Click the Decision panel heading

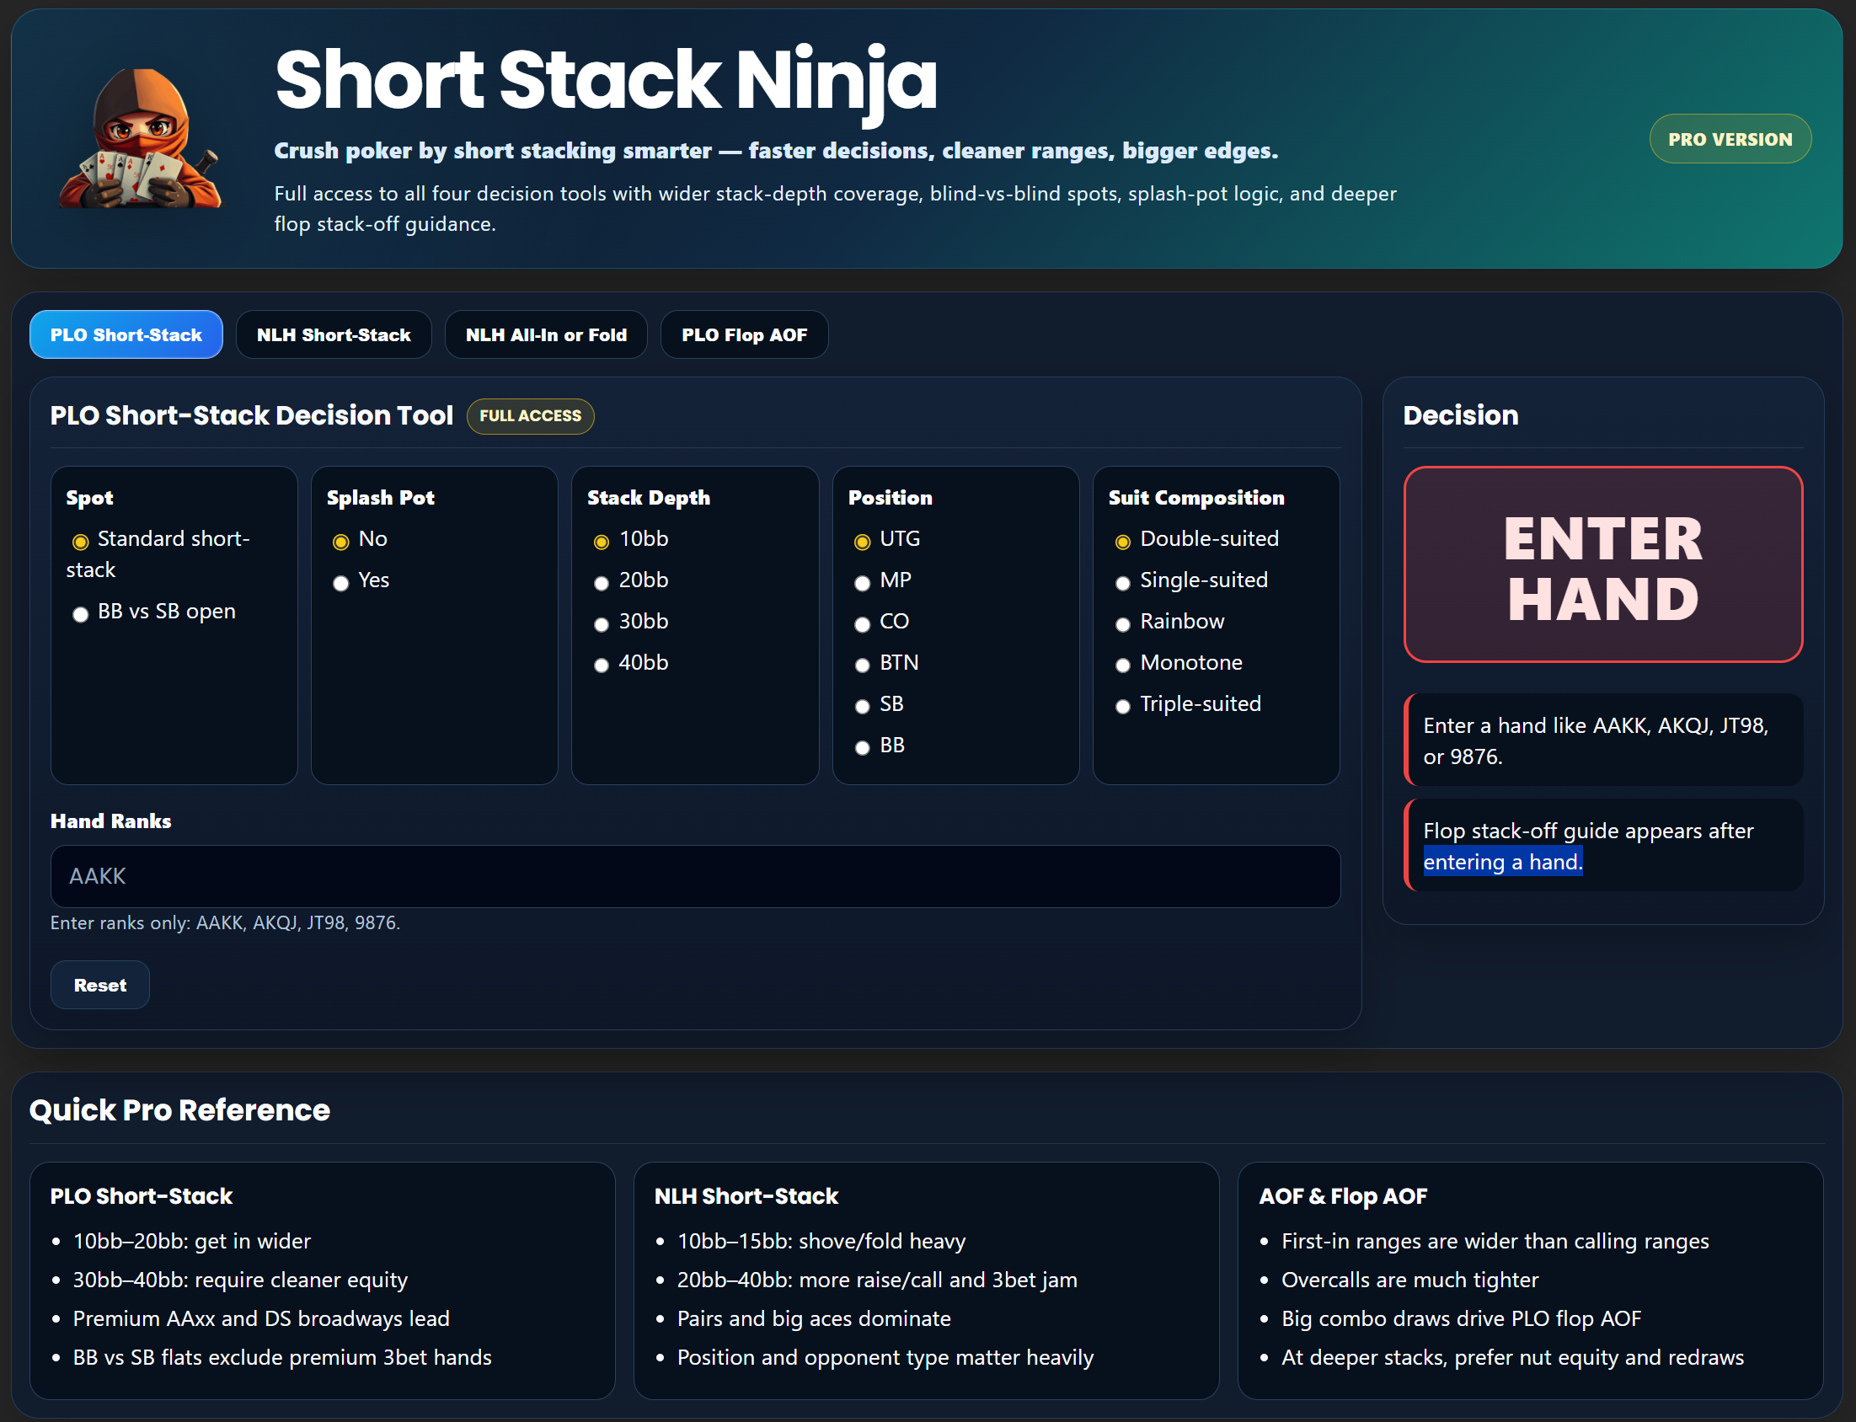point(1461,415)
